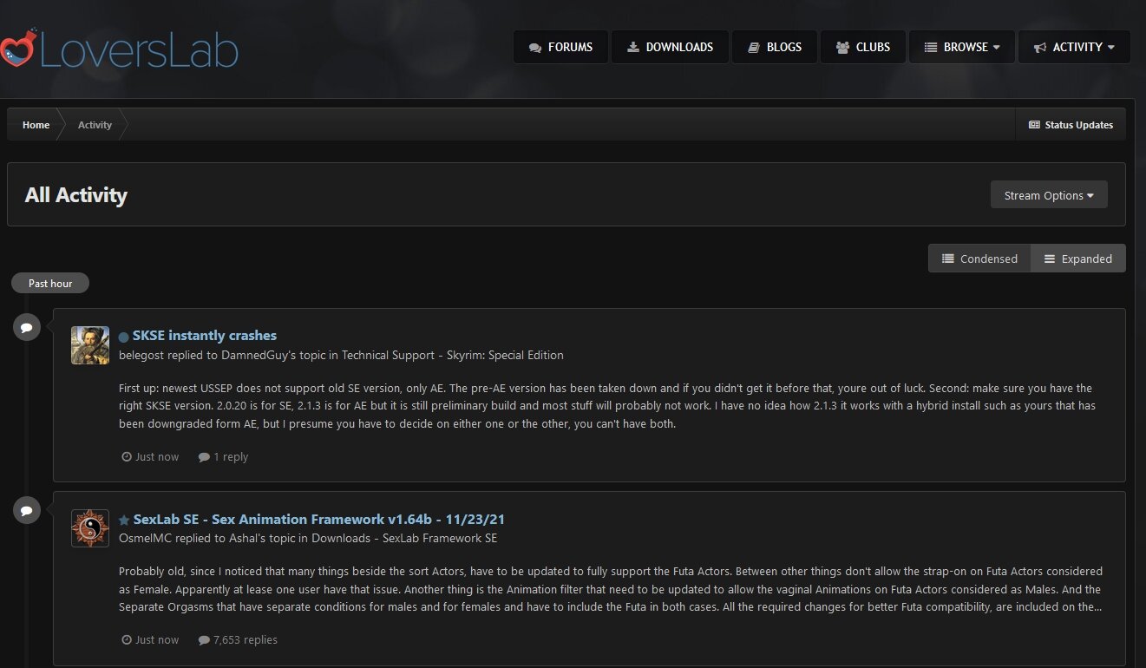Click the Activity breadcrumb
Viewport: 1146px width, 668px height.
click(95, 125)
